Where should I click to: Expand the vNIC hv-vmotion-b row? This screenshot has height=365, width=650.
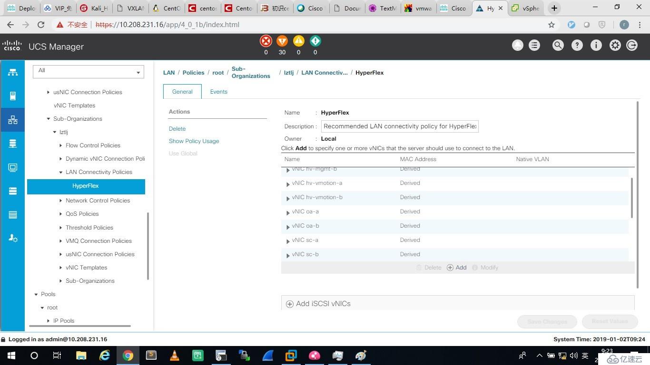coord(288,198)
